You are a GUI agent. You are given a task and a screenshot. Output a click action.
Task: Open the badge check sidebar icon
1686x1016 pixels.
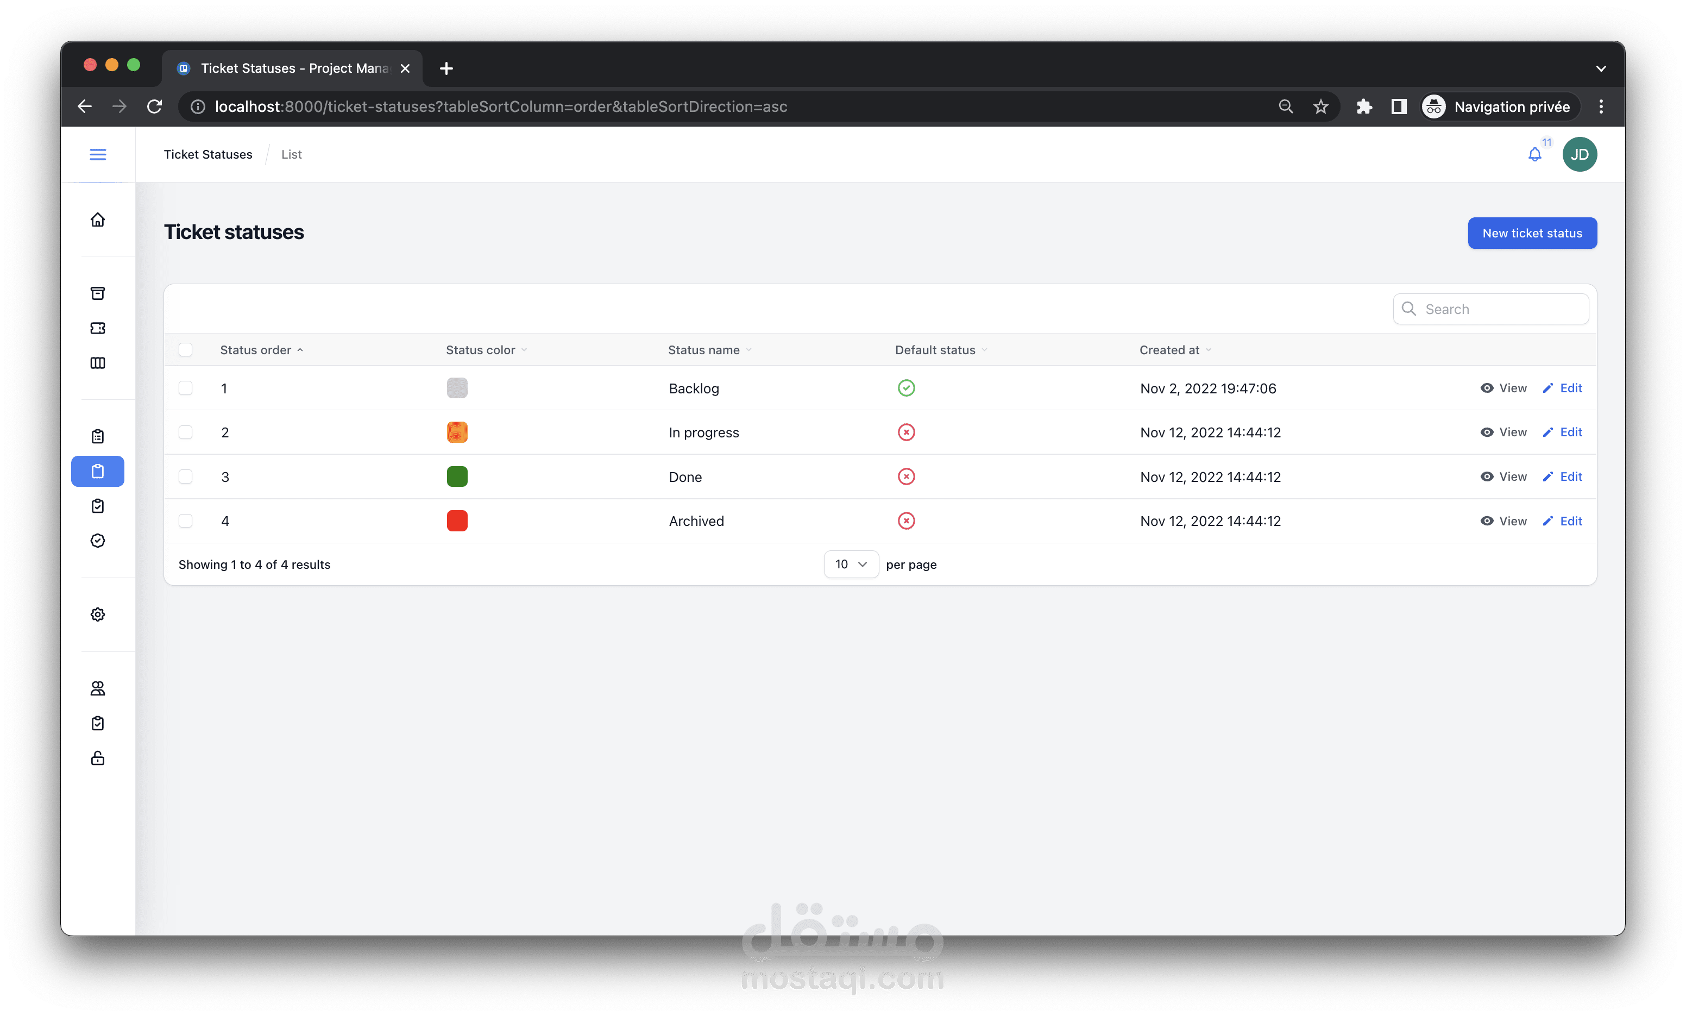98,541
